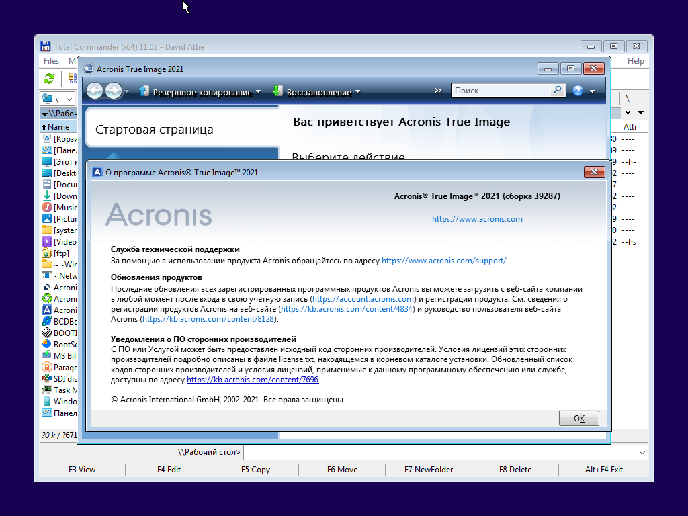
Task: Go forward in Acronis True Image navigation
Action: tap(113, 91)
